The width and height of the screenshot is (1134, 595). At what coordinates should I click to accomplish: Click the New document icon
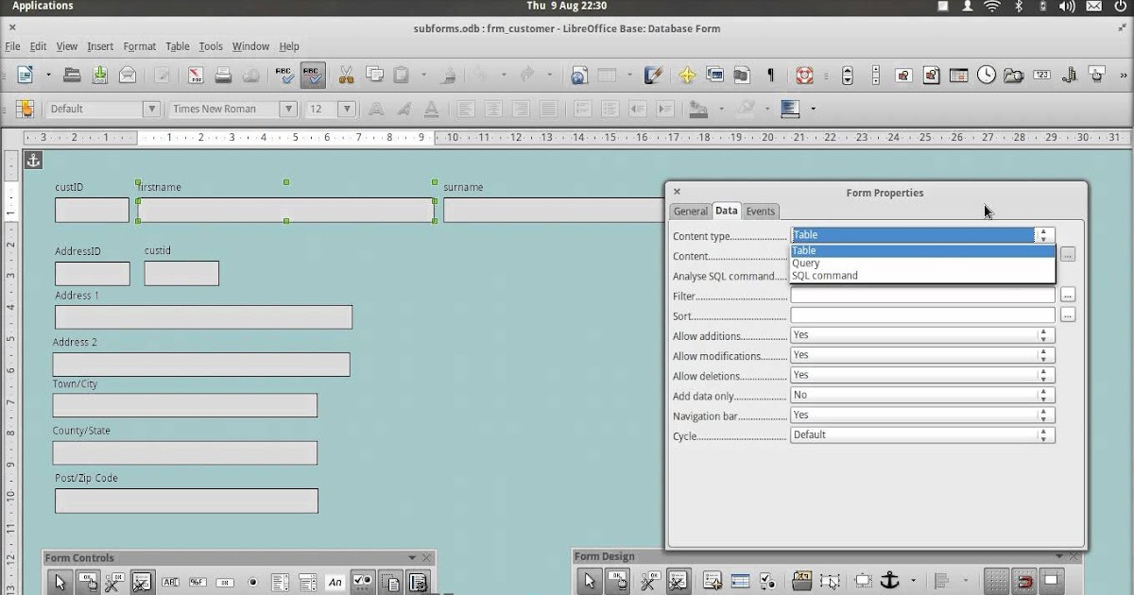(25, 76)
